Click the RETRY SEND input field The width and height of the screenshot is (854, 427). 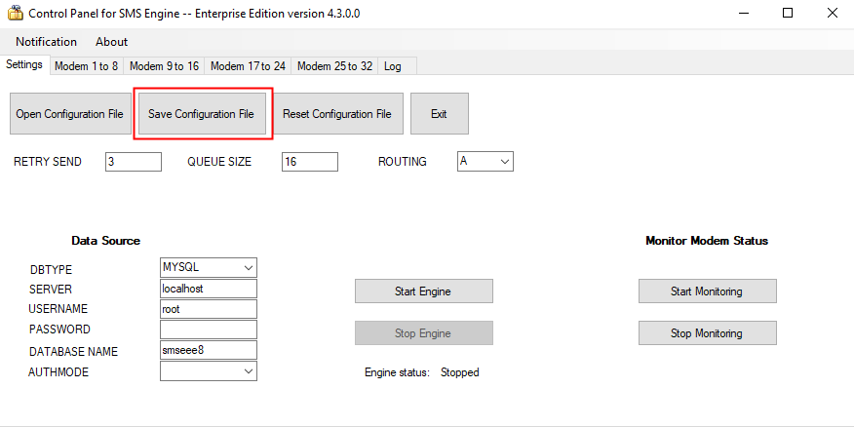coord(133,161)
